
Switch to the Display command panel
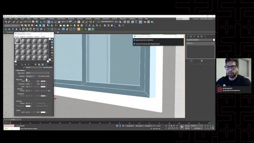click(202, 37)
